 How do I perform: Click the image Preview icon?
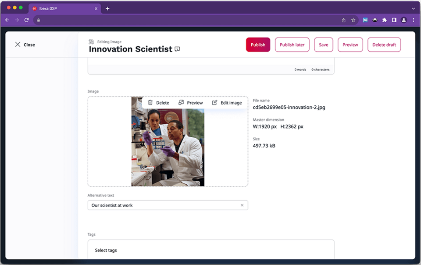181,102
